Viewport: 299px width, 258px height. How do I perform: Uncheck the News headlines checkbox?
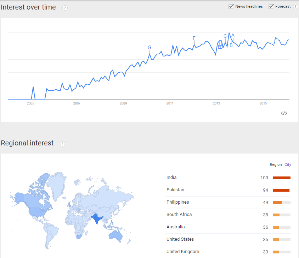231,6
